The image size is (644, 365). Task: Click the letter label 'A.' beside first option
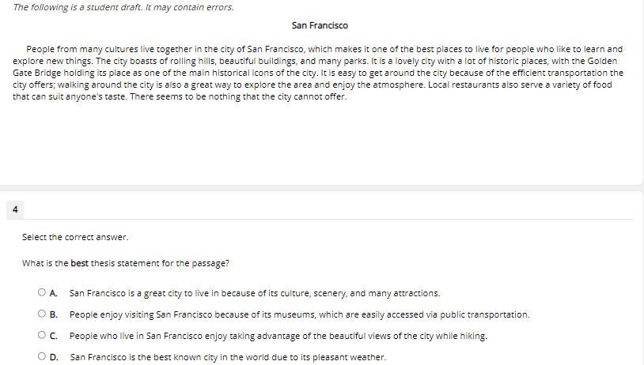click(53, 293)
